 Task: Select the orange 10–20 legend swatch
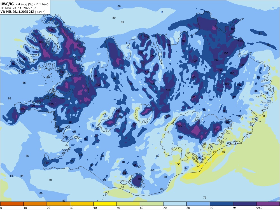click(x=35, y=204)
